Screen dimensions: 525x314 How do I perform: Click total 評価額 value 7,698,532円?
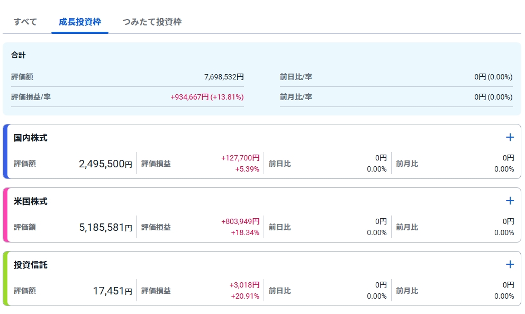pos(224,77)
